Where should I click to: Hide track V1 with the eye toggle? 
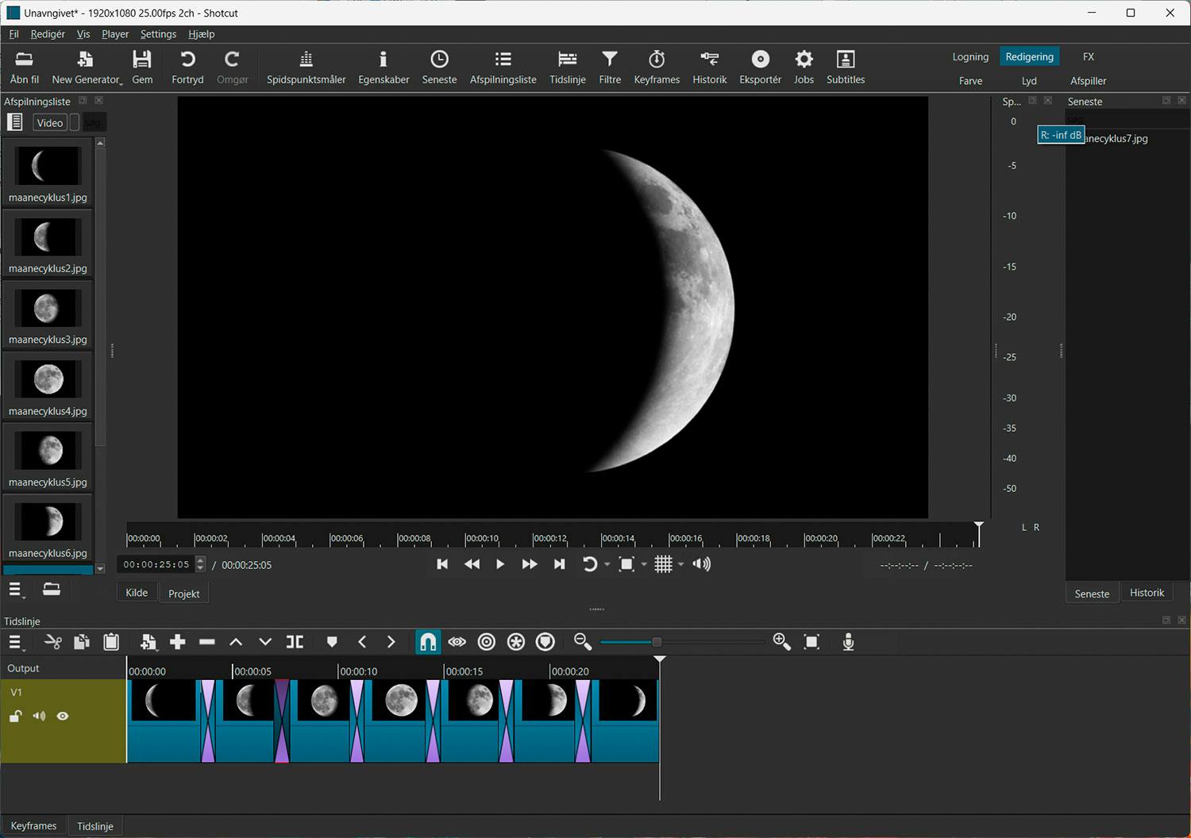pos(63,716)
